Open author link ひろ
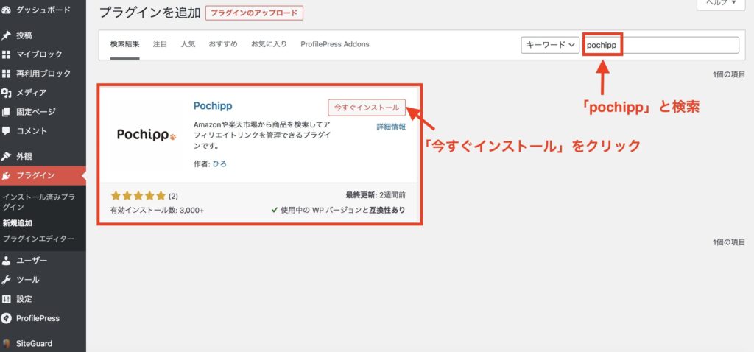 point(219,164)
